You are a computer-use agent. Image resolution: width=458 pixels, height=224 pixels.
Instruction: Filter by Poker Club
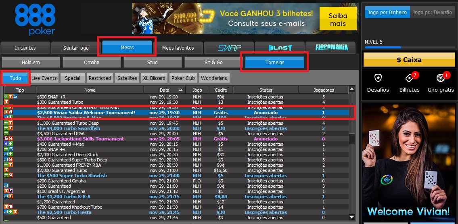183,78
